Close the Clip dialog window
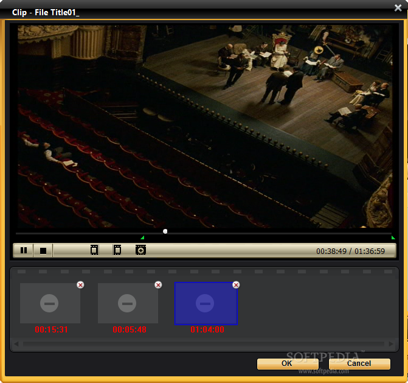The height and width of the screenshot is (383, 408). 398,8
